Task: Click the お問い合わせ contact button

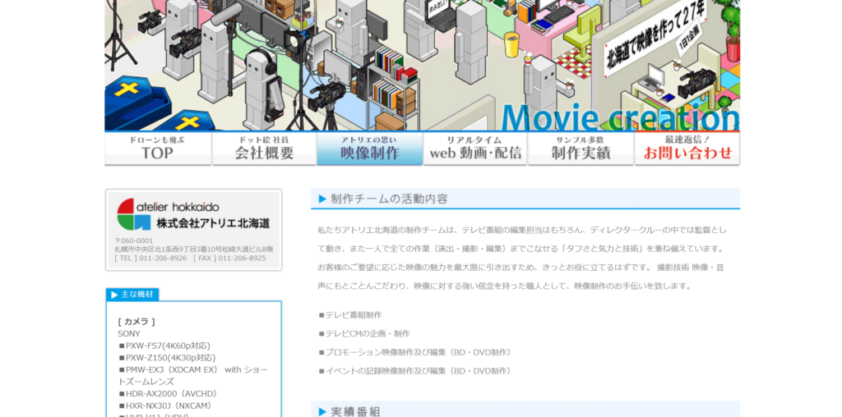Action: pos(687,149)
